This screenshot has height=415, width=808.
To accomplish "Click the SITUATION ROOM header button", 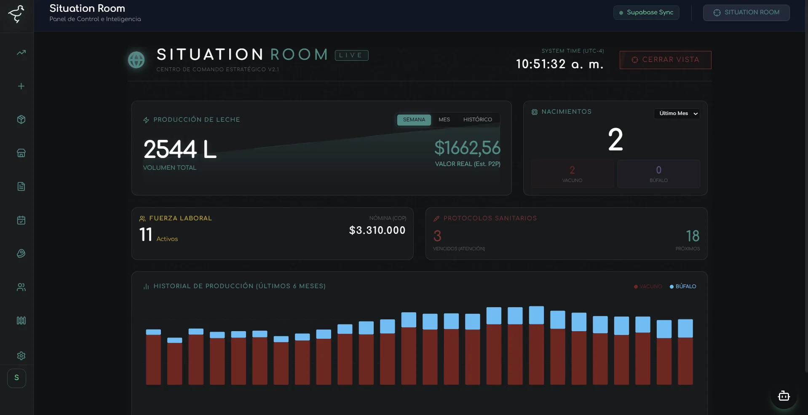I will pos(746,13).
